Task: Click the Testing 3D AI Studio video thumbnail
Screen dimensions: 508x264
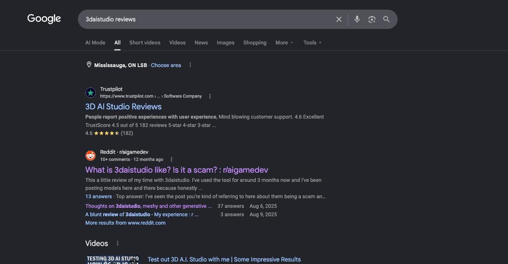Action: pos(113,259)
